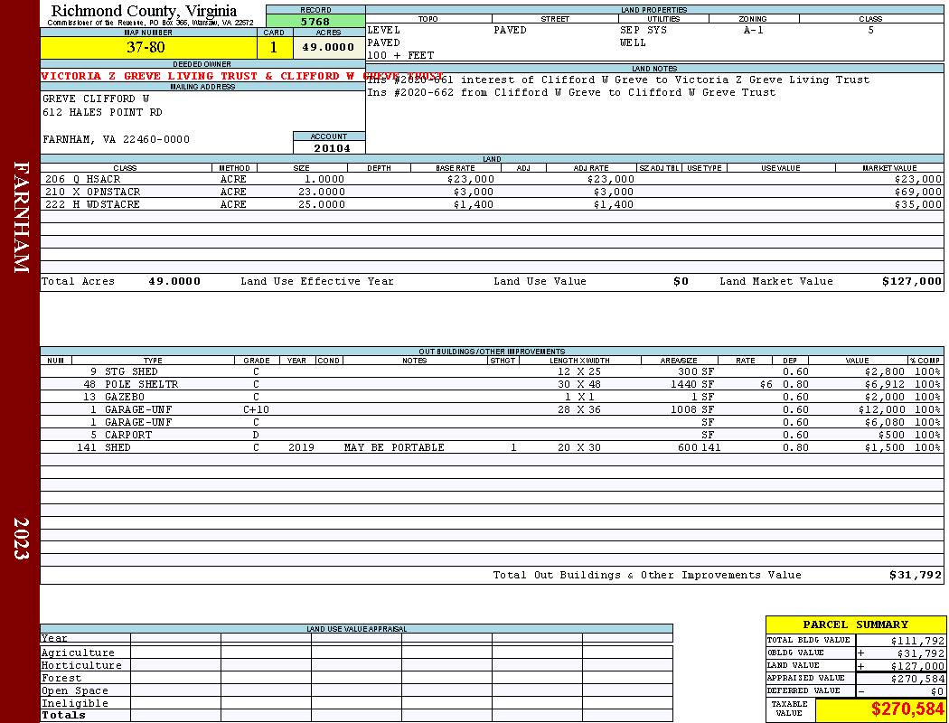Click the acres value 49.0000
The image size is (949, 723).
point(329,47)
